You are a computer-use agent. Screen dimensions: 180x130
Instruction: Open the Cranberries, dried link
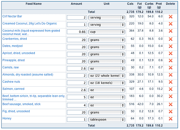click(x=15, y=39)
